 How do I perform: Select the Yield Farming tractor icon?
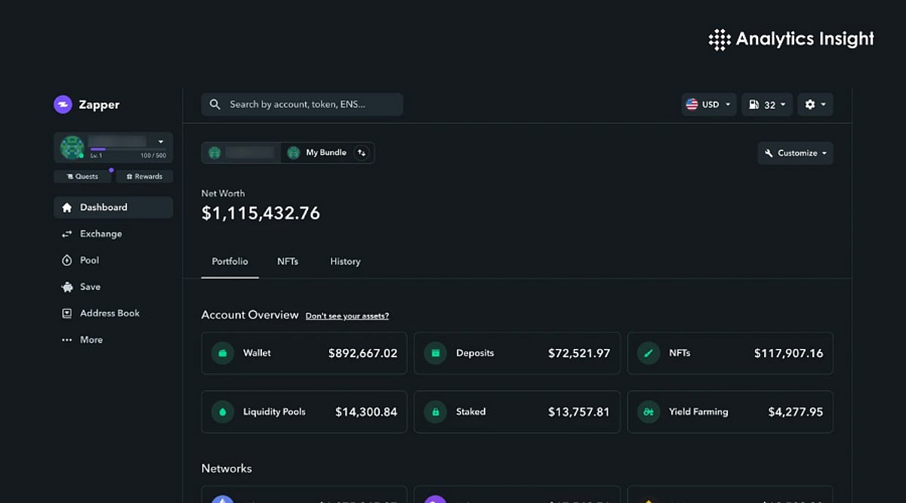tap(649, 412)
